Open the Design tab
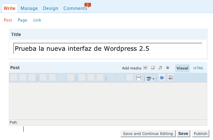This screenshot has height=140, width=213. [51, 9]
